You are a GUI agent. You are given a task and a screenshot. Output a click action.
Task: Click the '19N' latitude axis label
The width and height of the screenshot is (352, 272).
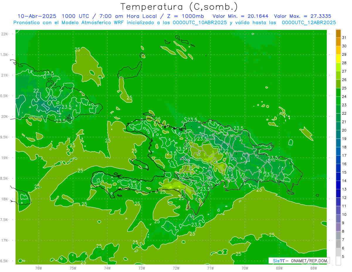5,158
